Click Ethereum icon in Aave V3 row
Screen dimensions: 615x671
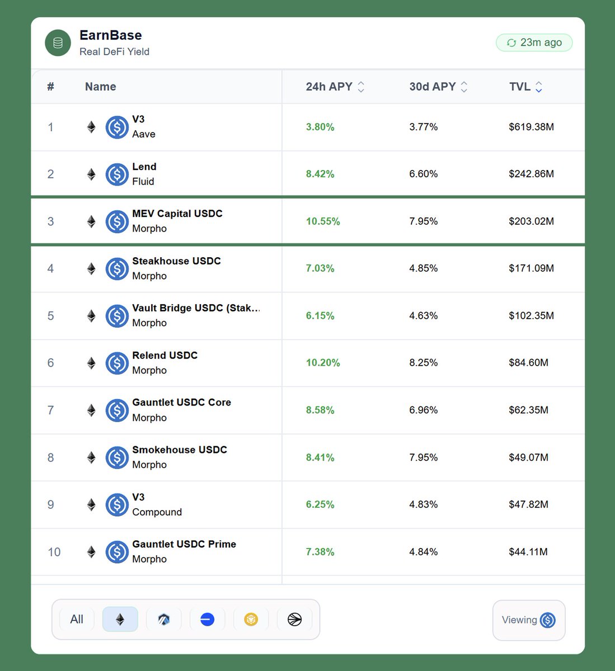point(91,127)
